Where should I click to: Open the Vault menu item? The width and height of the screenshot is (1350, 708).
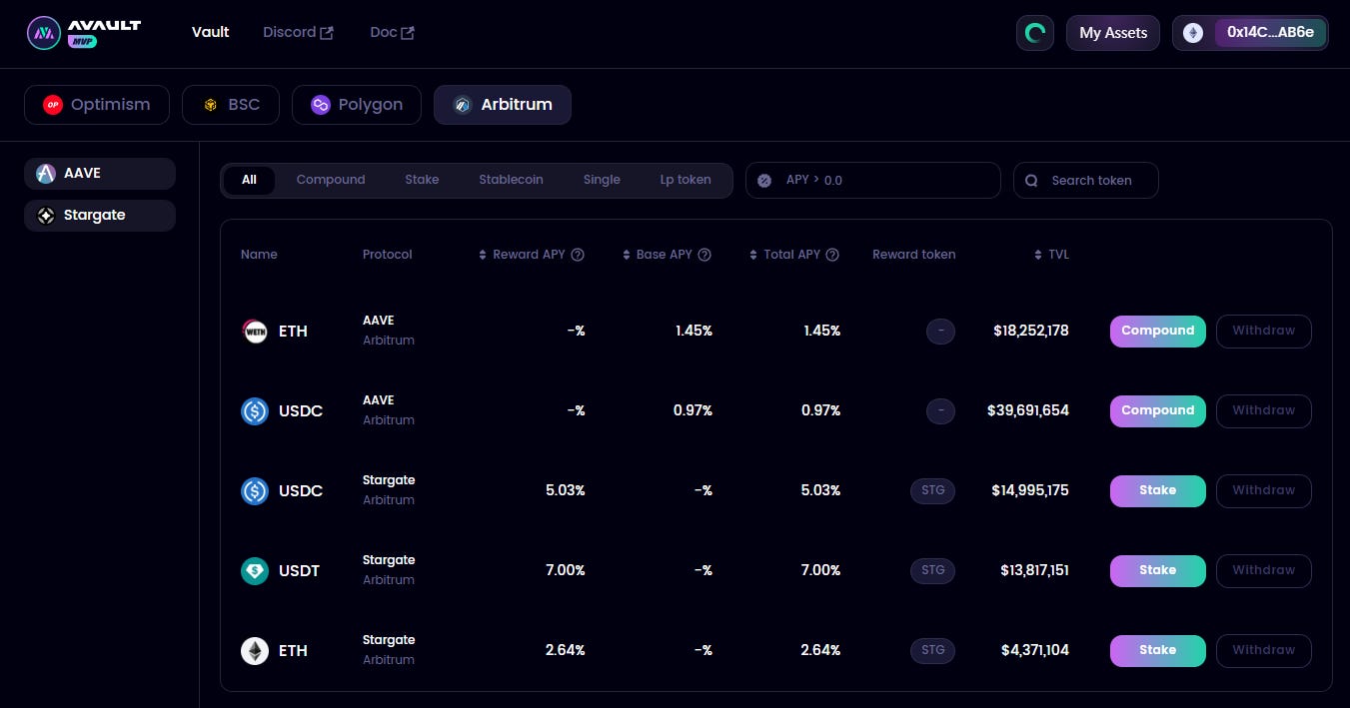click(210, 32)
